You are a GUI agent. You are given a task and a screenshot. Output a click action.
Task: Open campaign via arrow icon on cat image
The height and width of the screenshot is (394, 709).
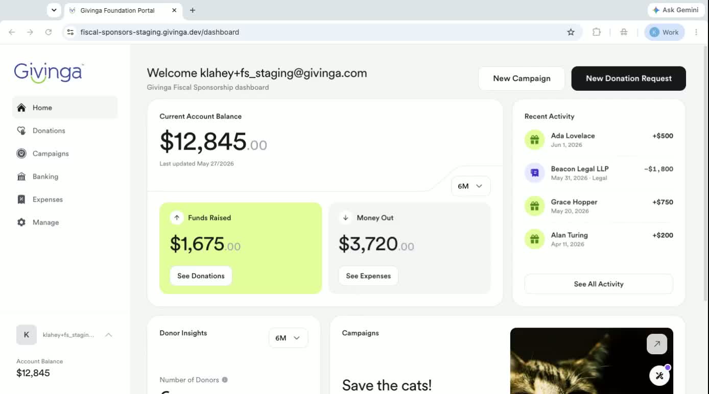pos(657,344)
